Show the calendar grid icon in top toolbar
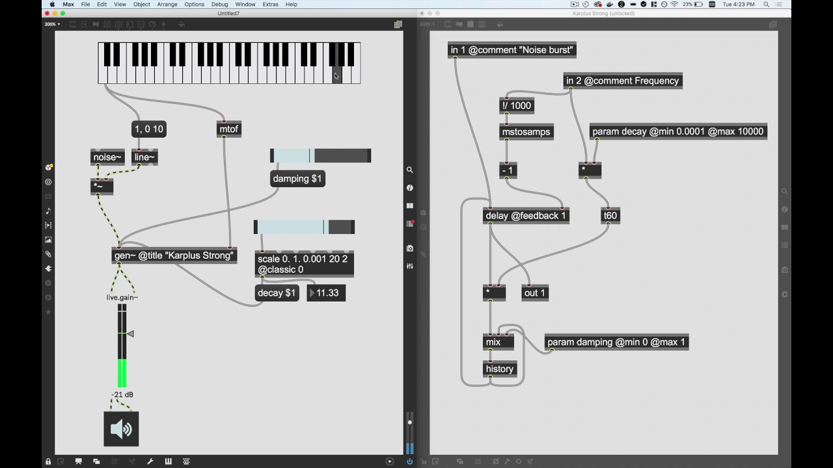The height and width of the screenshot is (468, 833). tap(398, 25)
